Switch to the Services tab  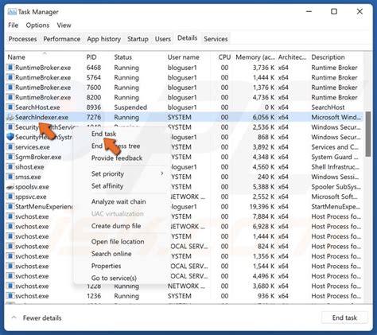(216, 39)
